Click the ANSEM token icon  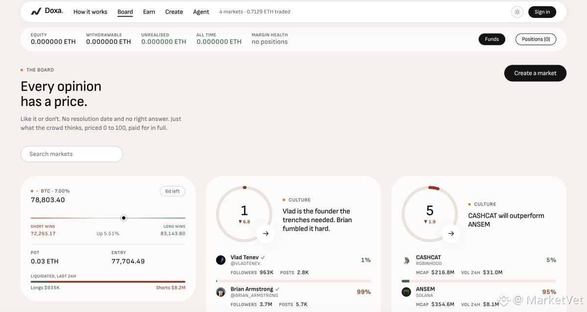coord(406,292)
